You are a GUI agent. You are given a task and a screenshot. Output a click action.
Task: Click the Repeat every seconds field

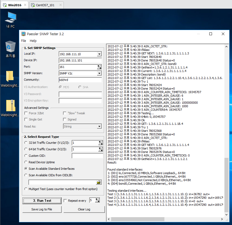92,200
